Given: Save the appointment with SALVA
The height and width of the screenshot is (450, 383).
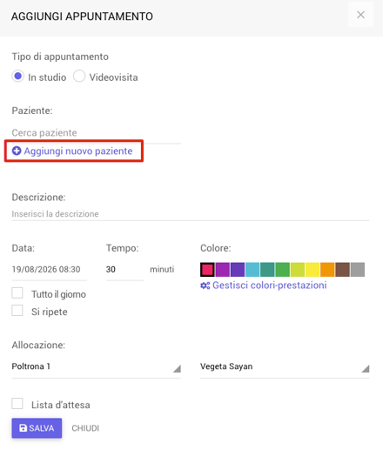Looking at the screenshot, I should pyautogui.click(x=37, y=428).
